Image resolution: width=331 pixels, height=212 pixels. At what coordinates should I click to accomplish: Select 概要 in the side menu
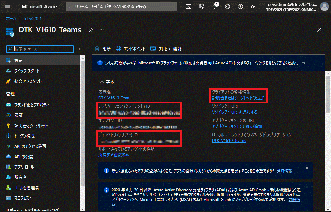40,61
